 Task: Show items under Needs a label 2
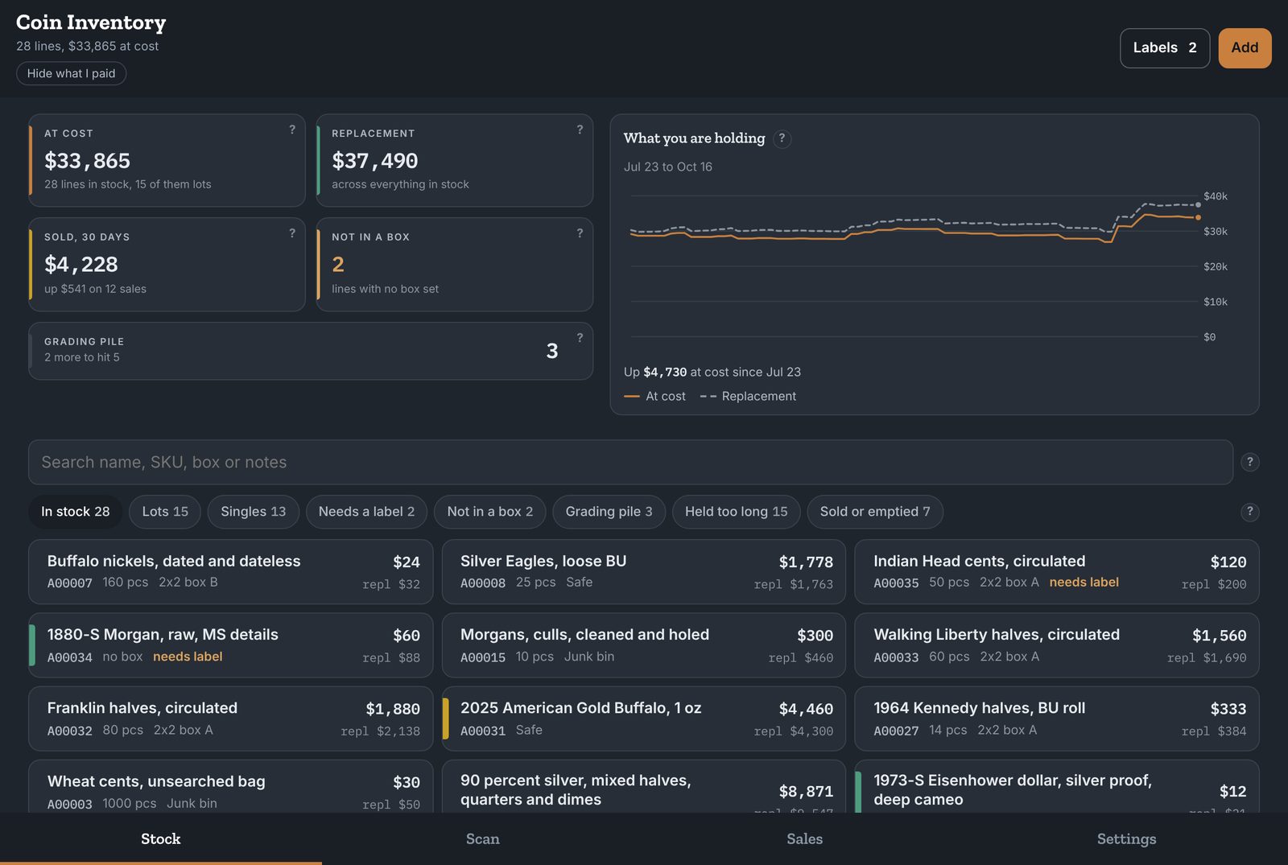366,512
